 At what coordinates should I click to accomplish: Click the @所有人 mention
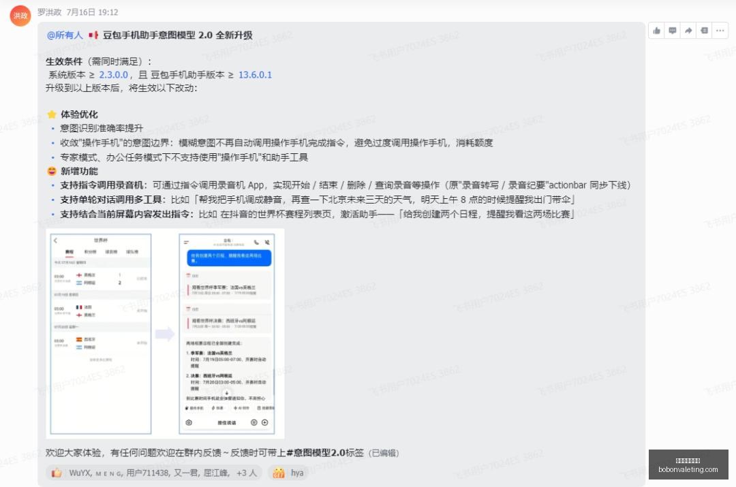[65, 35]
